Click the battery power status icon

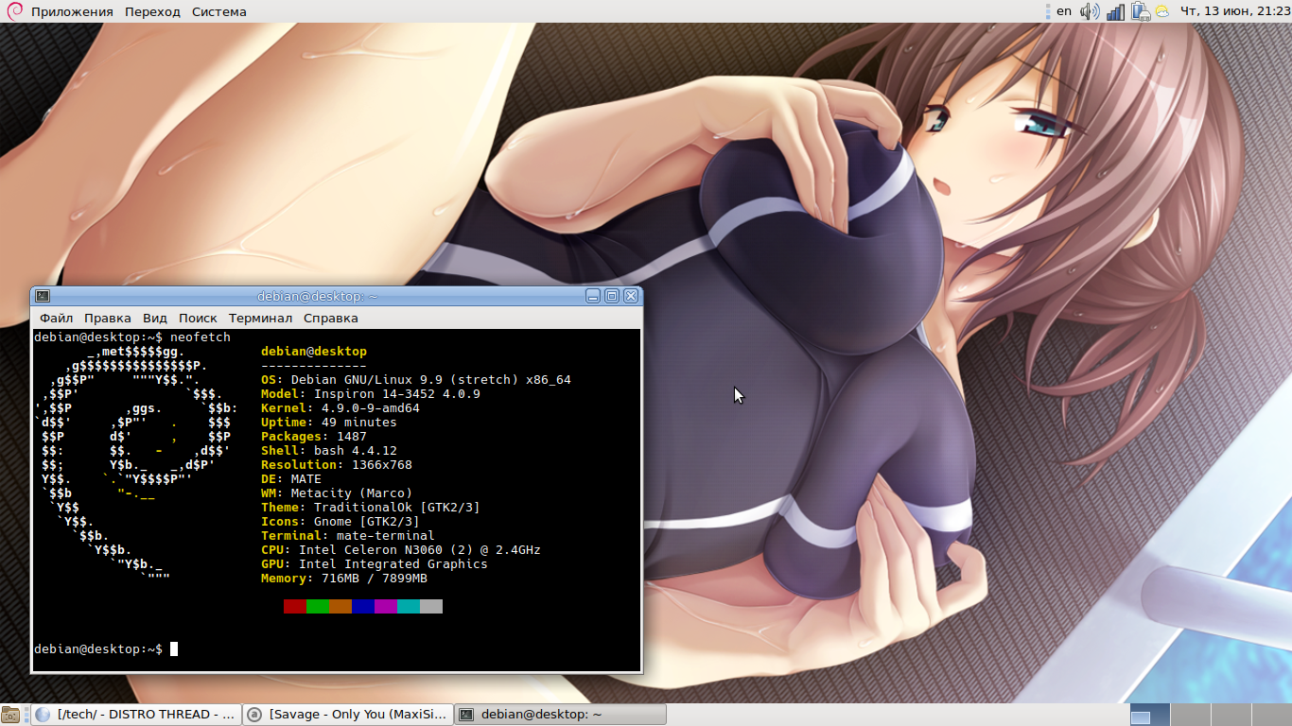click(1140, 11)
